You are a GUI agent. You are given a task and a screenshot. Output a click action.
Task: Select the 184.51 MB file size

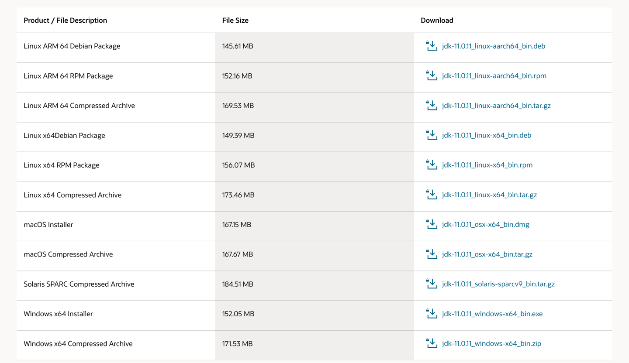pos(238,284)
